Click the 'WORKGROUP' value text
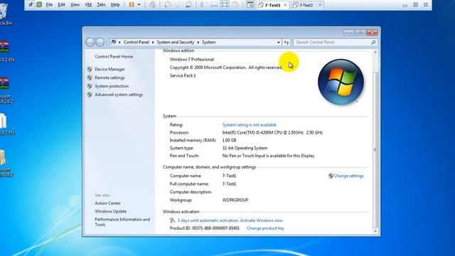The image size is (455, 256). point(235,200)
